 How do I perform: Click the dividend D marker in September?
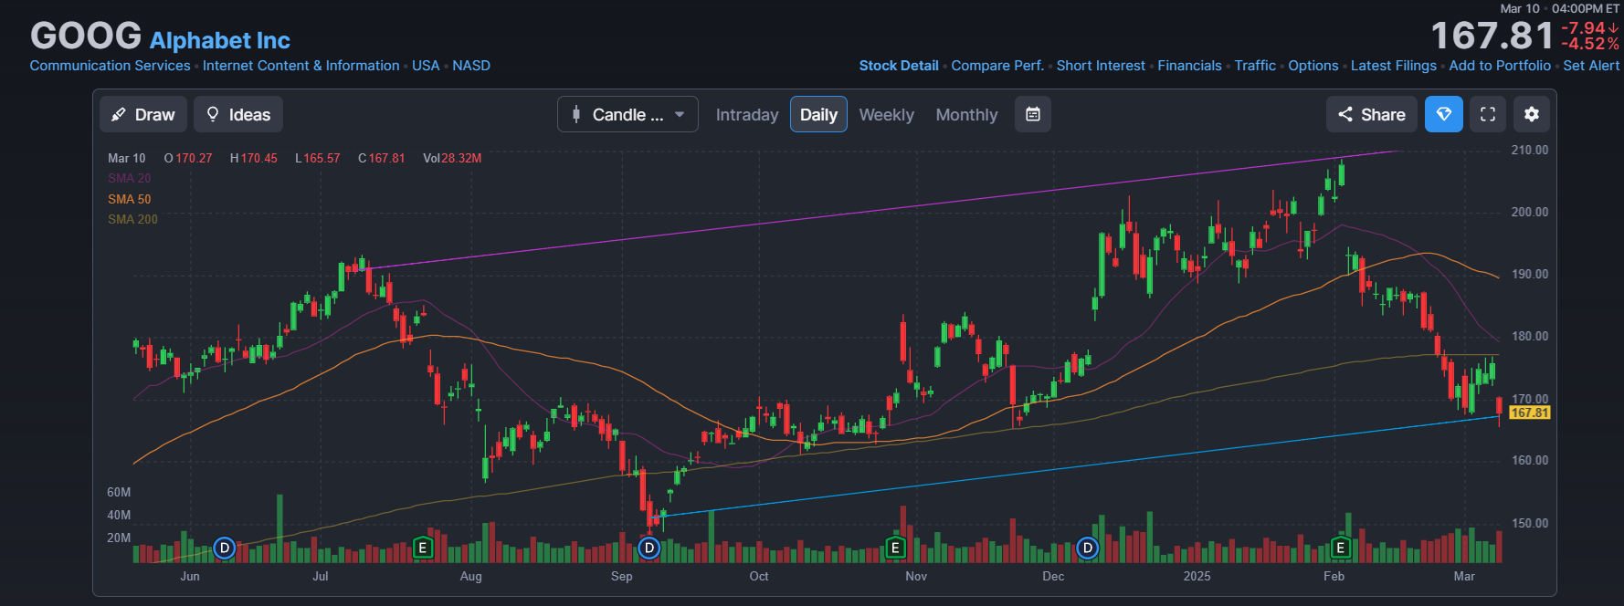click(649, 548)
